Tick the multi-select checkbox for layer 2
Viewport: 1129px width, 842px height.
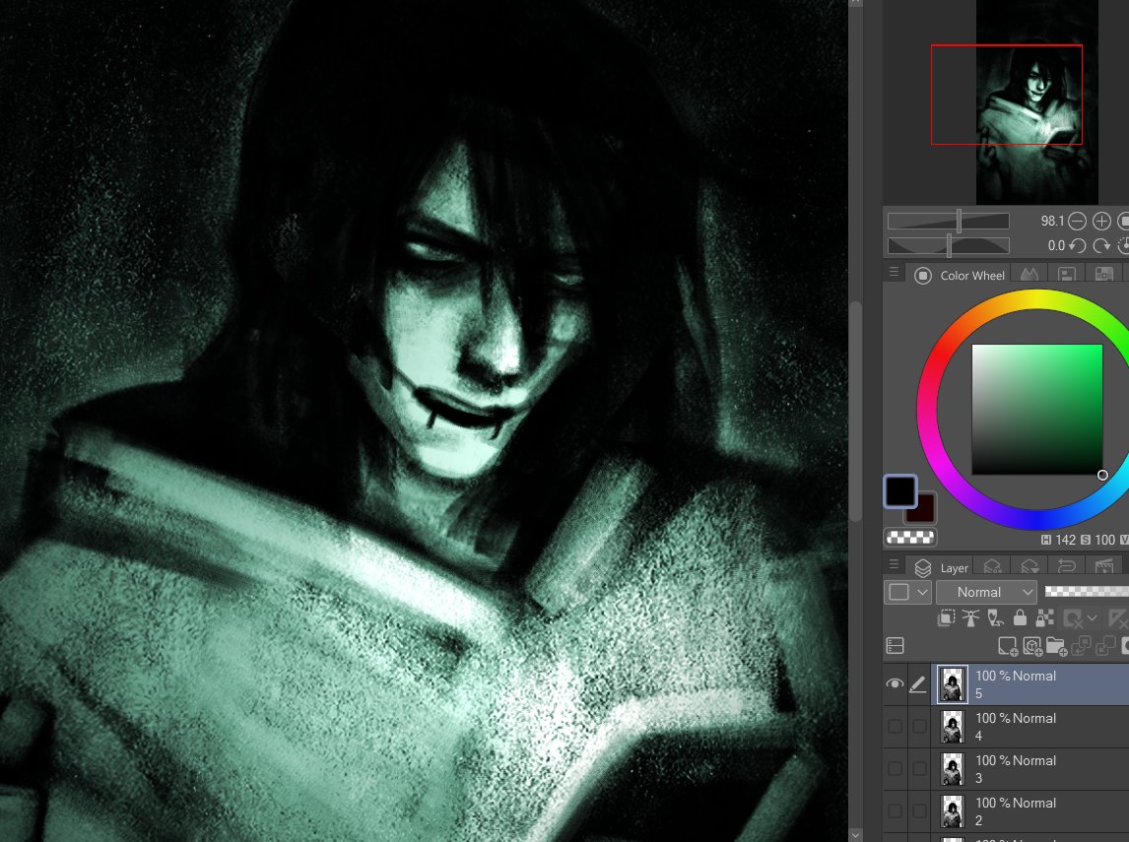pyautogui.click(x=919, y=810)
